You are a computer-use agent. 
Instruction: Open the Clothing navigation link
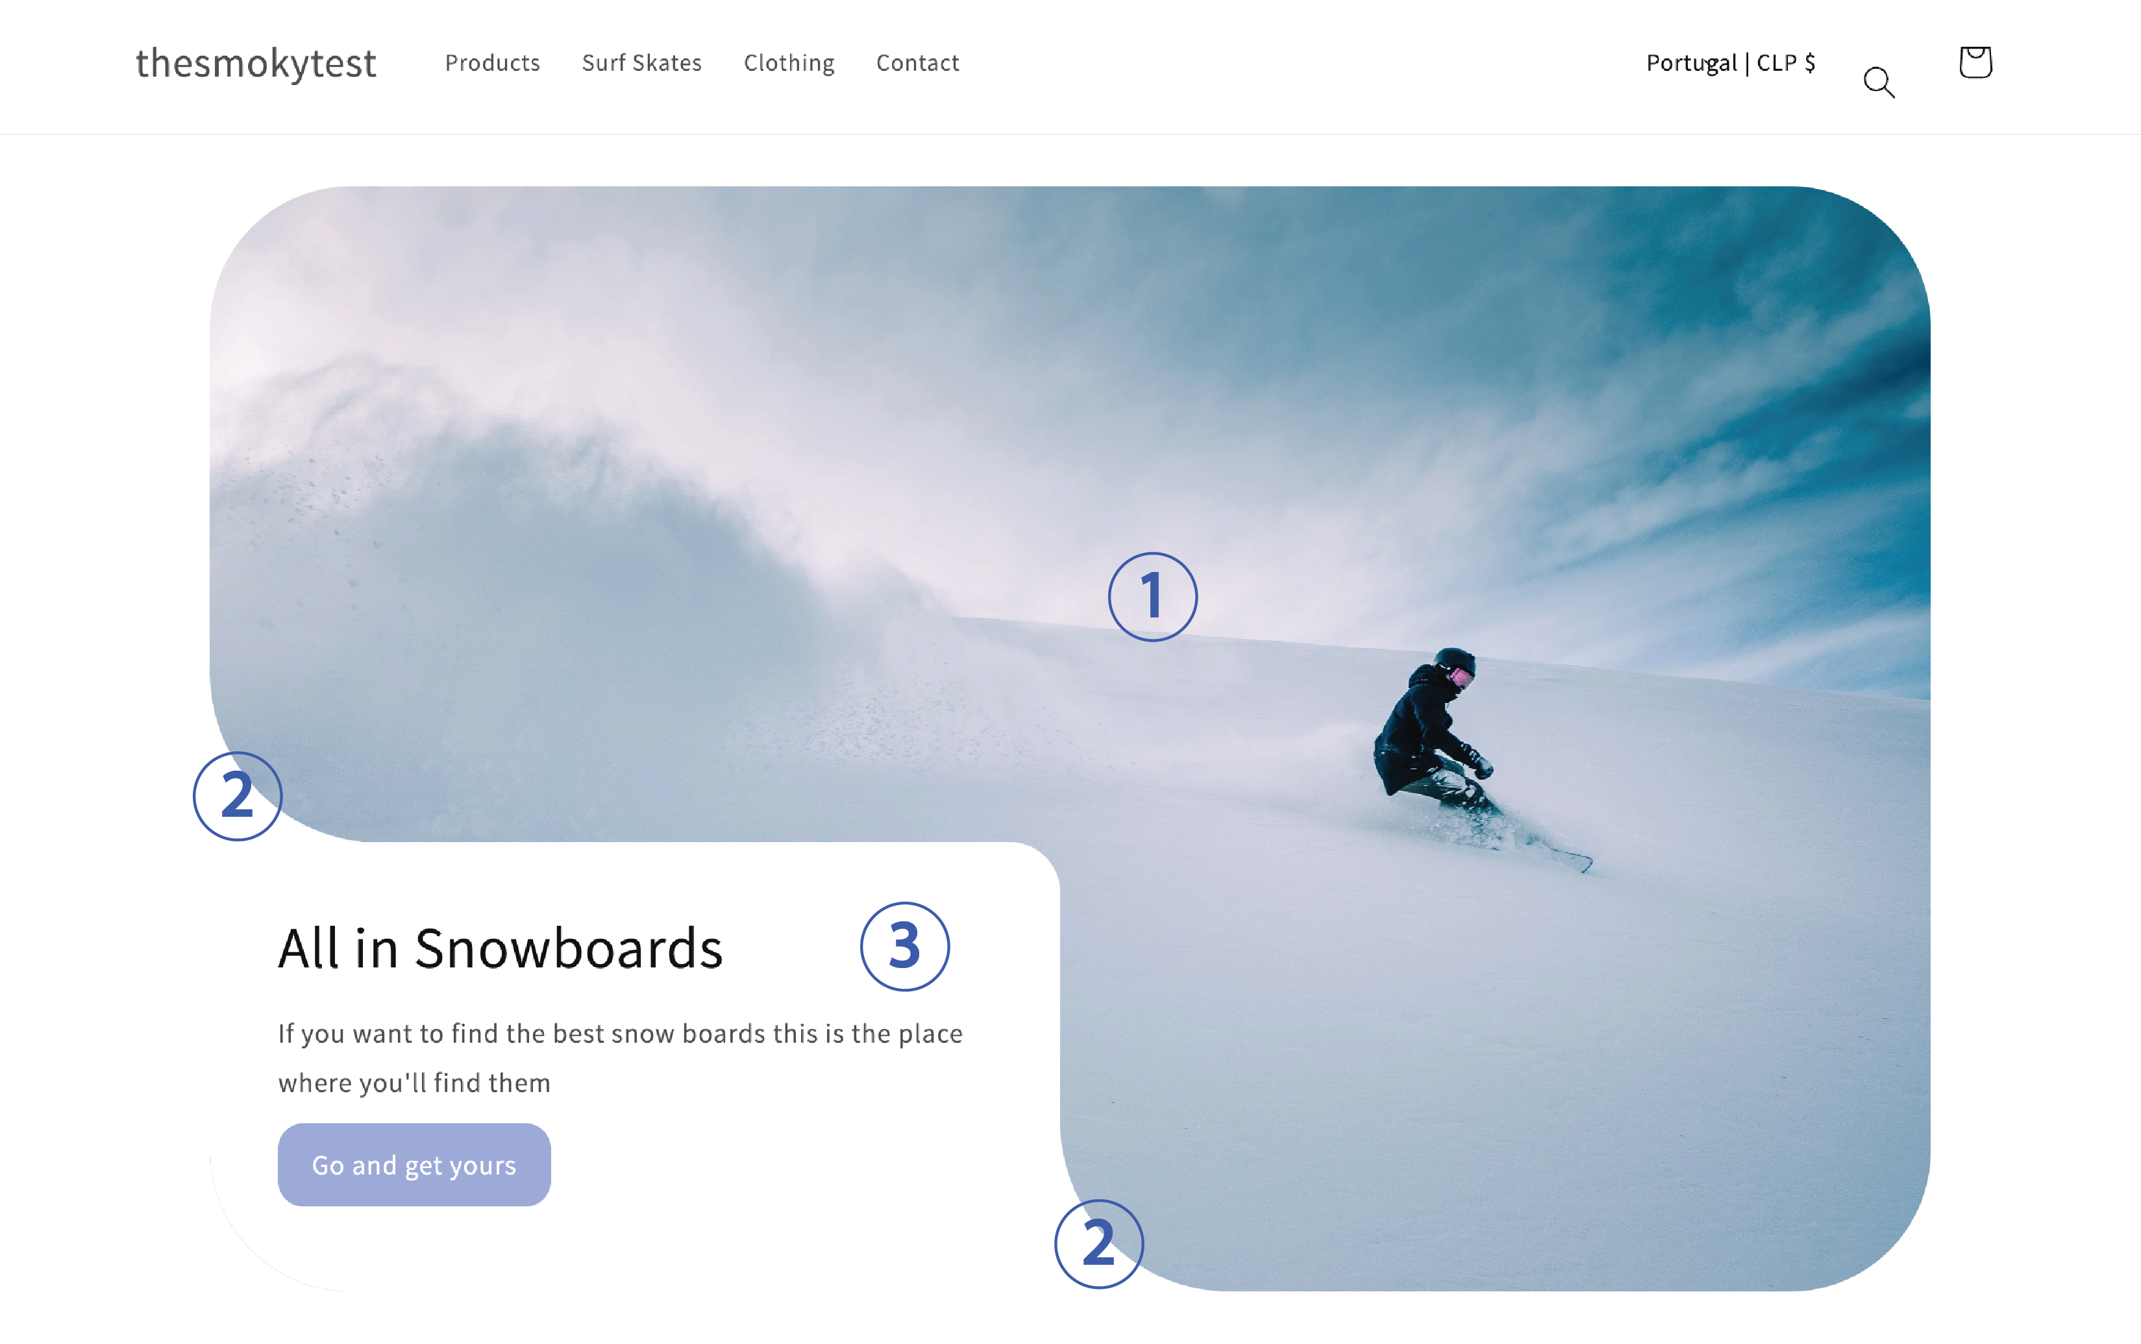pyautogui.click(x=789, y=63)
